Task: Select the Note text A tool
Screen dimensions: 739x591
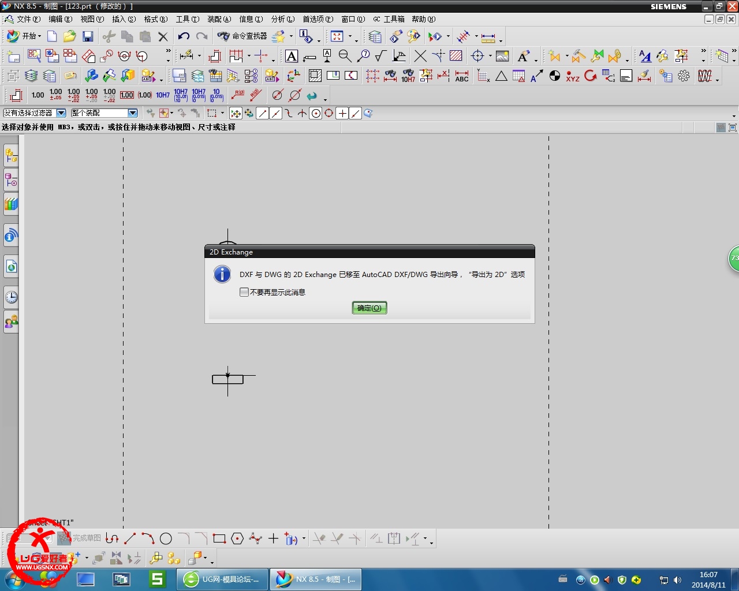Action: point(292,56)
